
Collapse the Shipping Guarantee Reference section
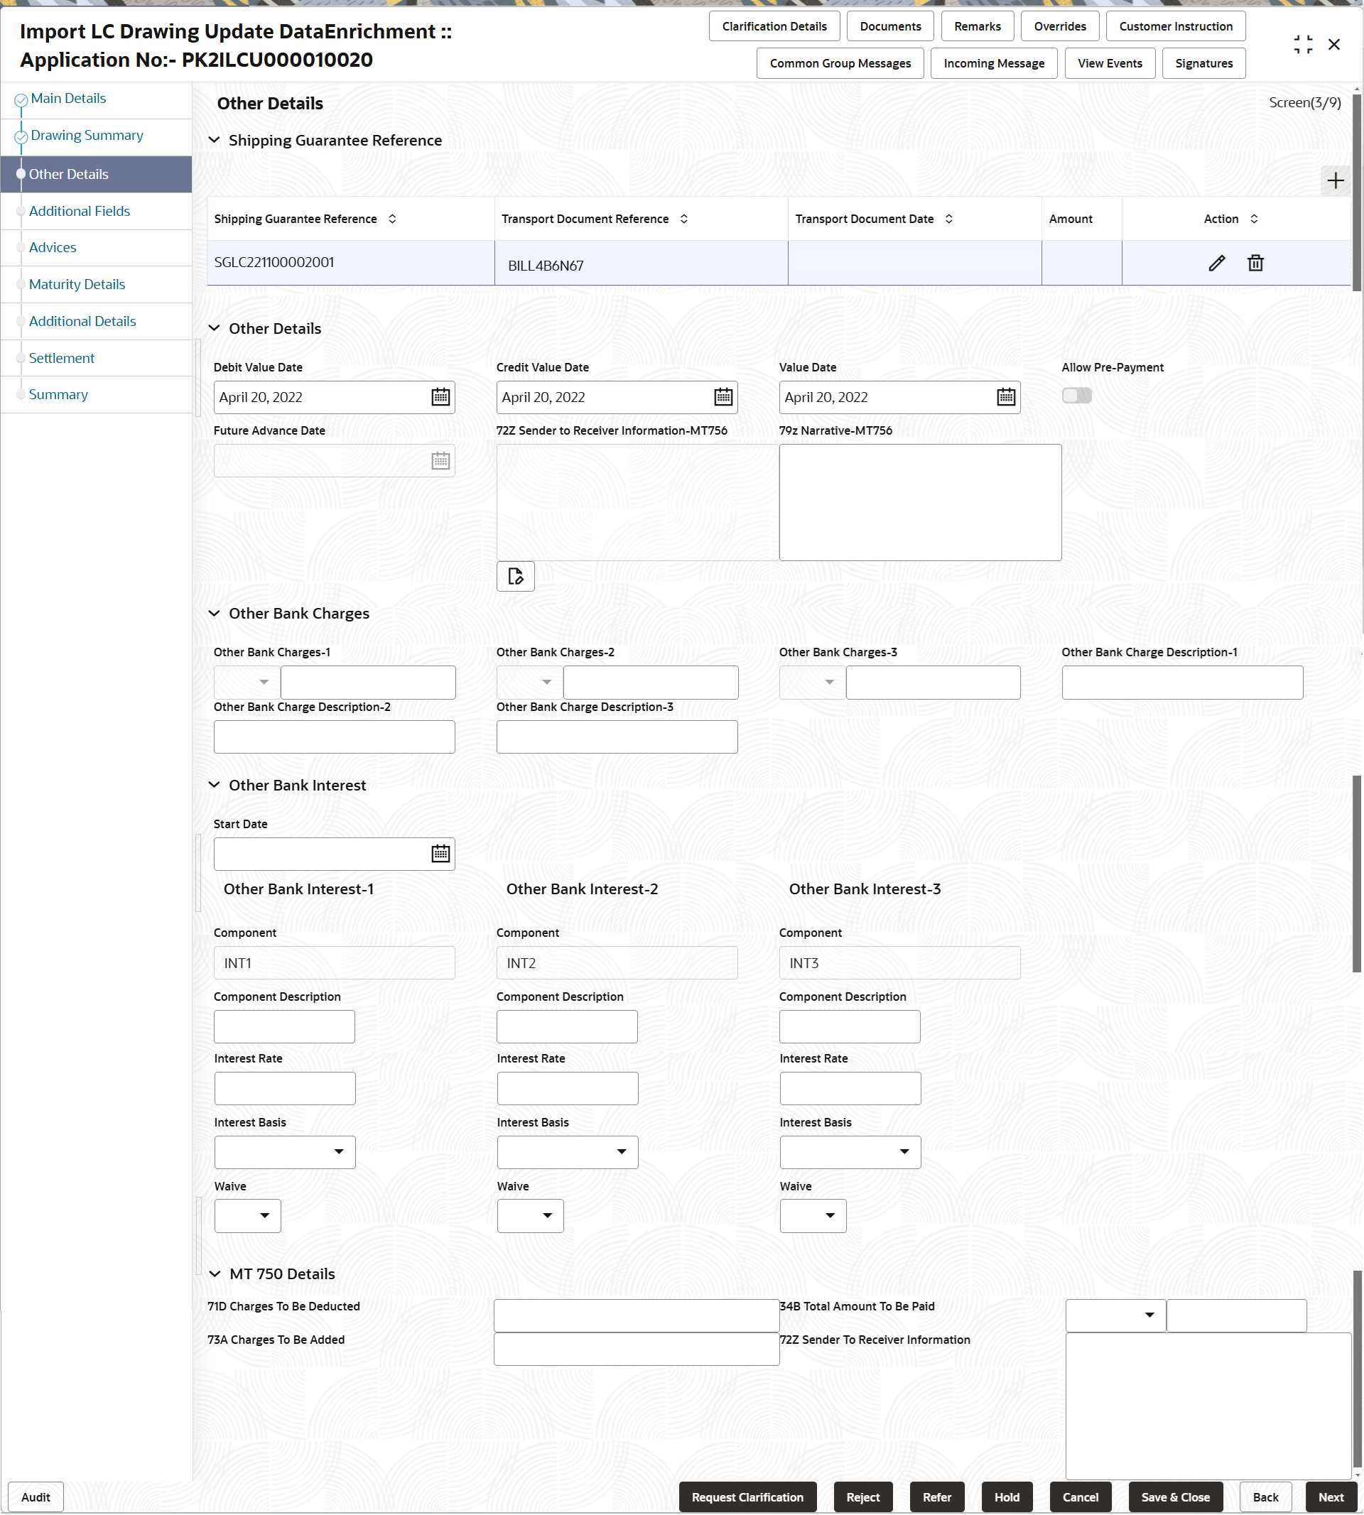pyautogui.click(x=215, y=140)
